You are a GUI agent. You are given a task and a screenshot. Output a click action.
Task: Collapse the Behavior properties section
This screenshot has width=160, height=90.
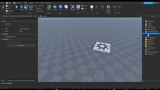[x=1, y=34]
